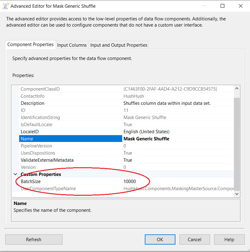Image resolution: width=250 pixels, height=252 pixels.
Task: Close the Advanced Editor dialog
Action: pyautogui.click(x=241, y=6)
